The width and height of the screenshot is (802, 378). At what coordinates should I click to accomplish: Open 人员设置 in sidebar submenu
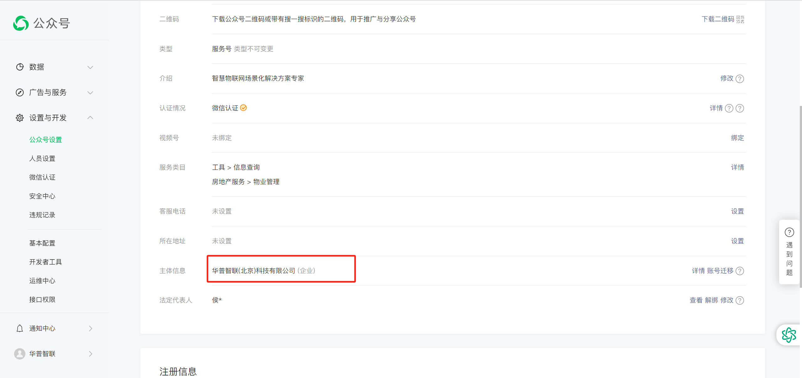tap(42, 159)
